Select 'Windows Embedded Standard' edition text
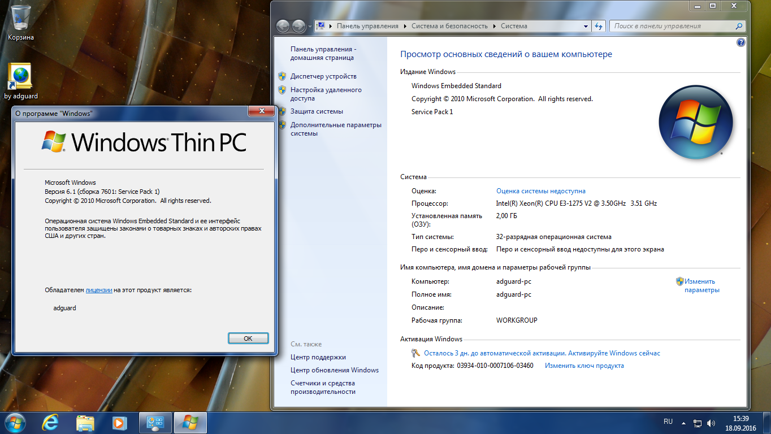 [456, 86]
